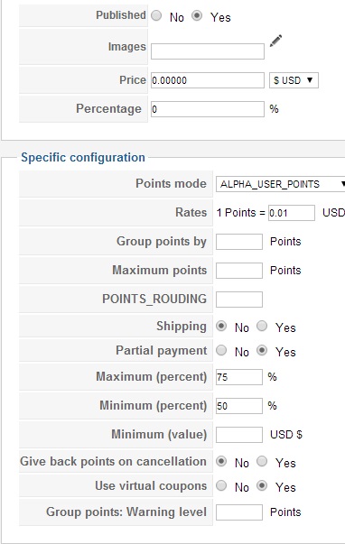Click the Minimum (value) USD field
The image size is (345, 544).
click(239, 434)
